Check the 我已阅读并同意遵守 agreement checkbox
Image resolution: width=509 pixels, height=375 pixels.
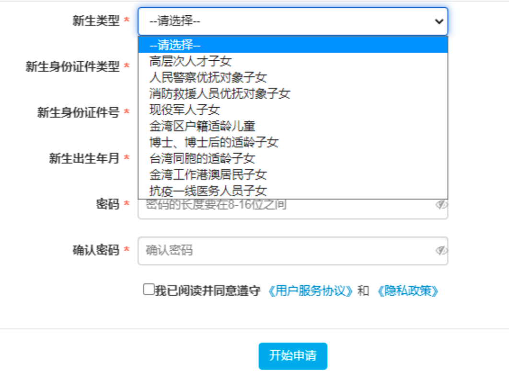tap(149, 289)
